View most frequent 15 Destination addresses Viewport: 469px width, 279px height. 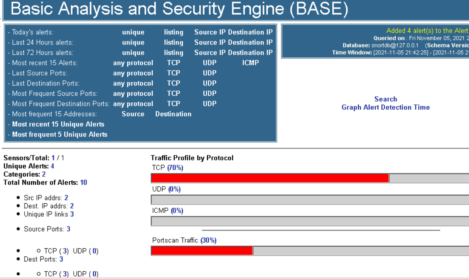[174, 114]
